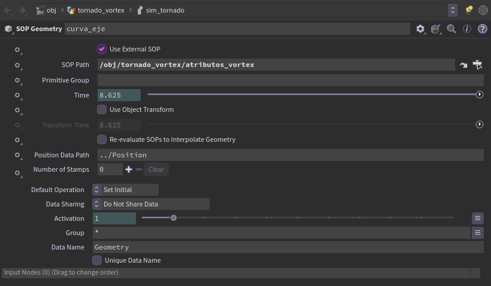Click the Time value field 8.625
This screenshot has width=491, height=286.
click(119, 95)
